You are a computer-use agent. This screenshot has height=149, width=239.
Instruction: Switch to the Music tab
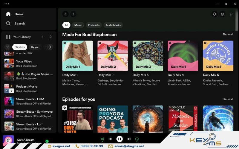click(x=78, y=25)
